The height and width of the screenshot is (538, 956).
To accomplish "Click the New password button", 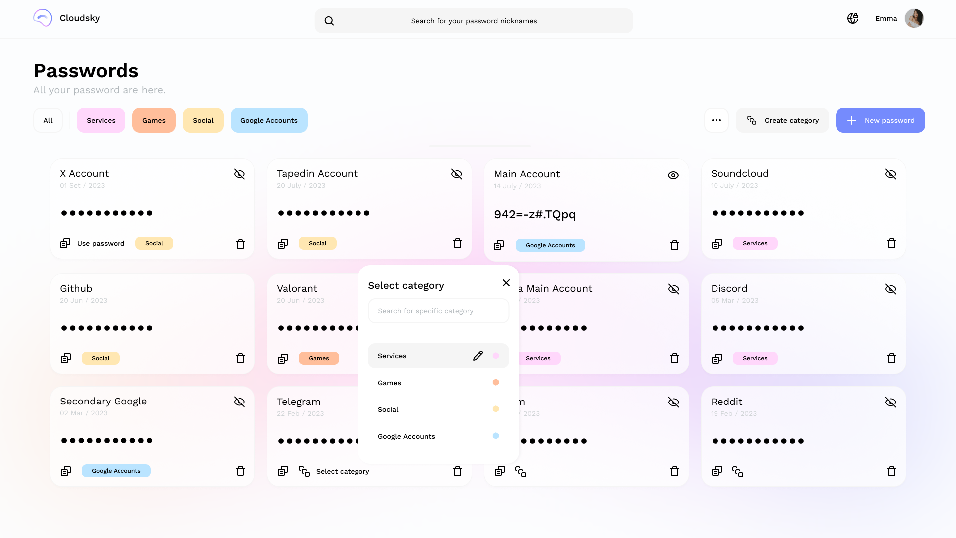I will [x=880, y=120].
